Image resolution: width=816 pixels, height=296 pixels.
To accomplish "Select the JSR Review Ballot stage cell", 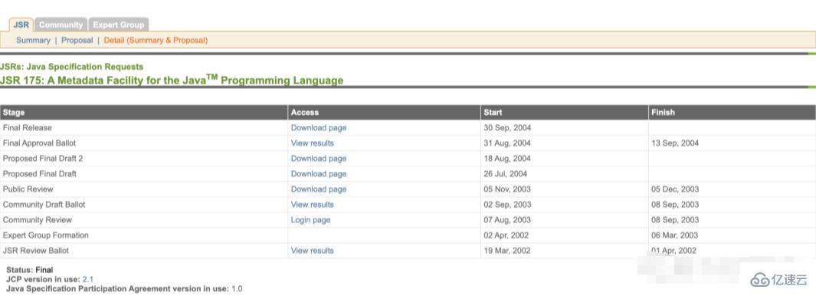I will click(143, 251).
